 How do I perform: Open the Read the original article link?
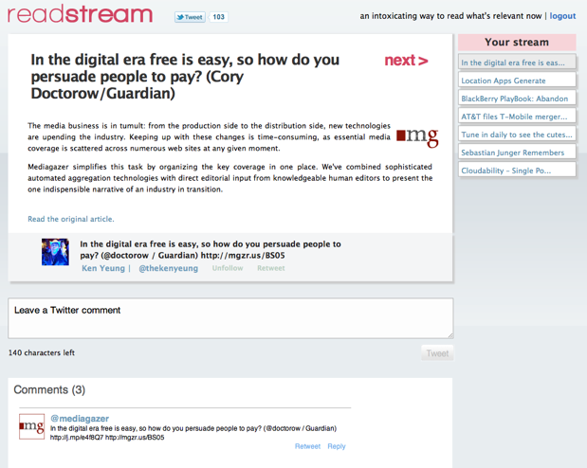click(x=71, y=219)
